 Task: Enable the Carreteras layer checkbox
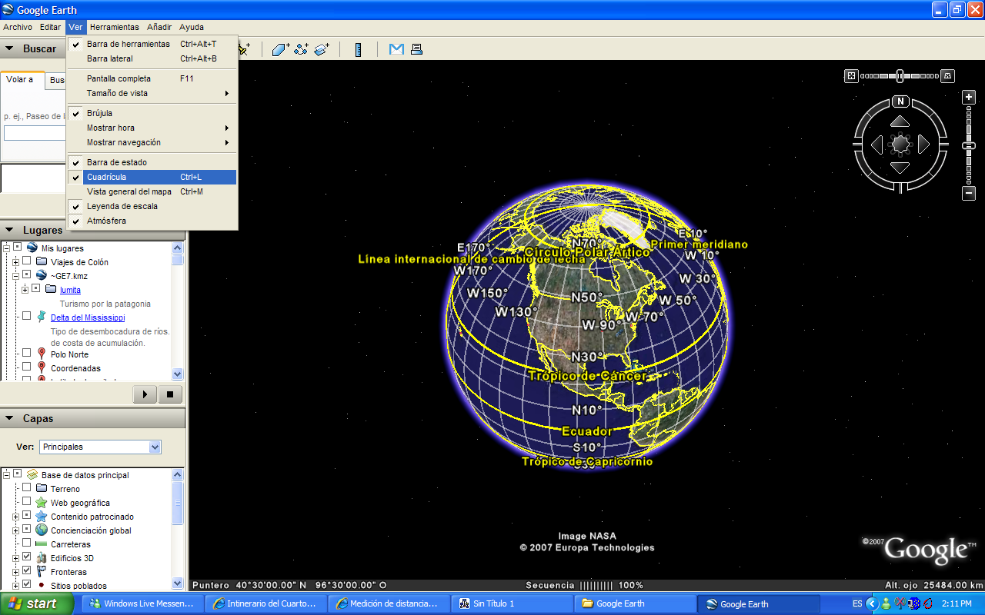27,543
